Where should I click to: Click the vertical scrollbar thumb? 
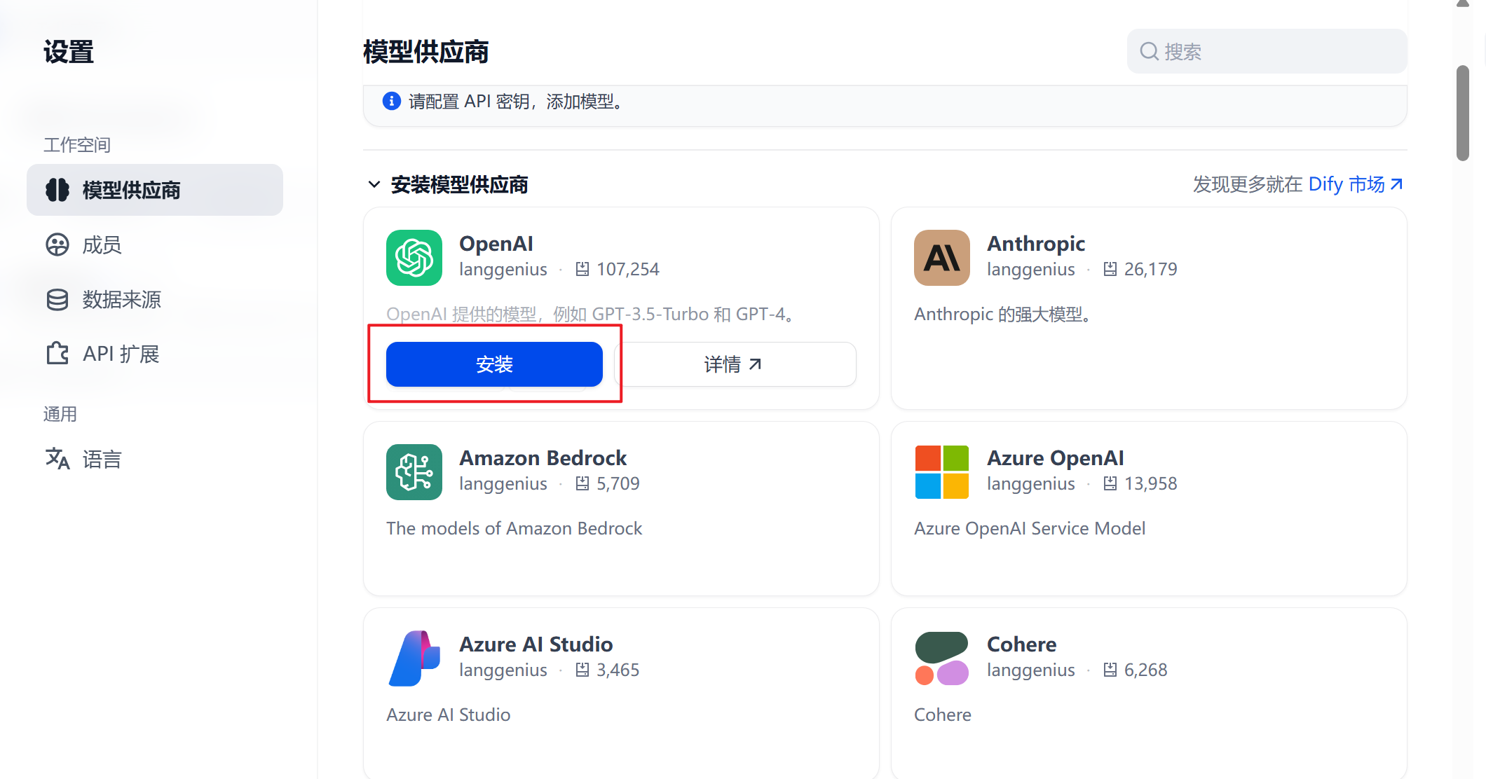(1463, 113)
